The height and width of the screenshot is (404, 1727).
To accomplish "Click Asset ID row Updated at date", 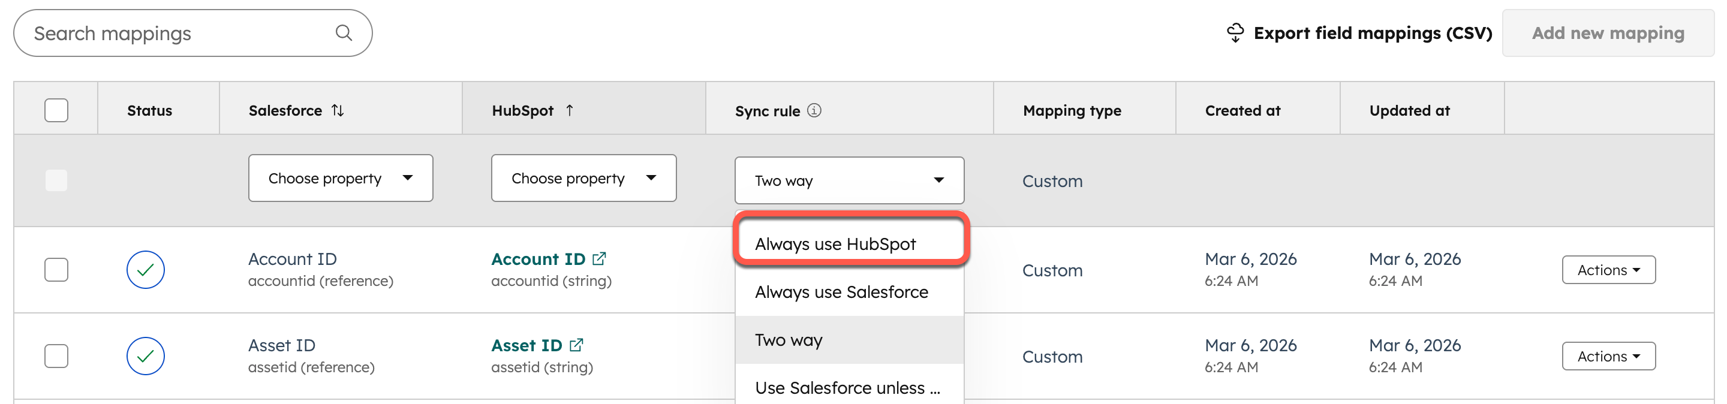I will click(x=1415, y=345).
